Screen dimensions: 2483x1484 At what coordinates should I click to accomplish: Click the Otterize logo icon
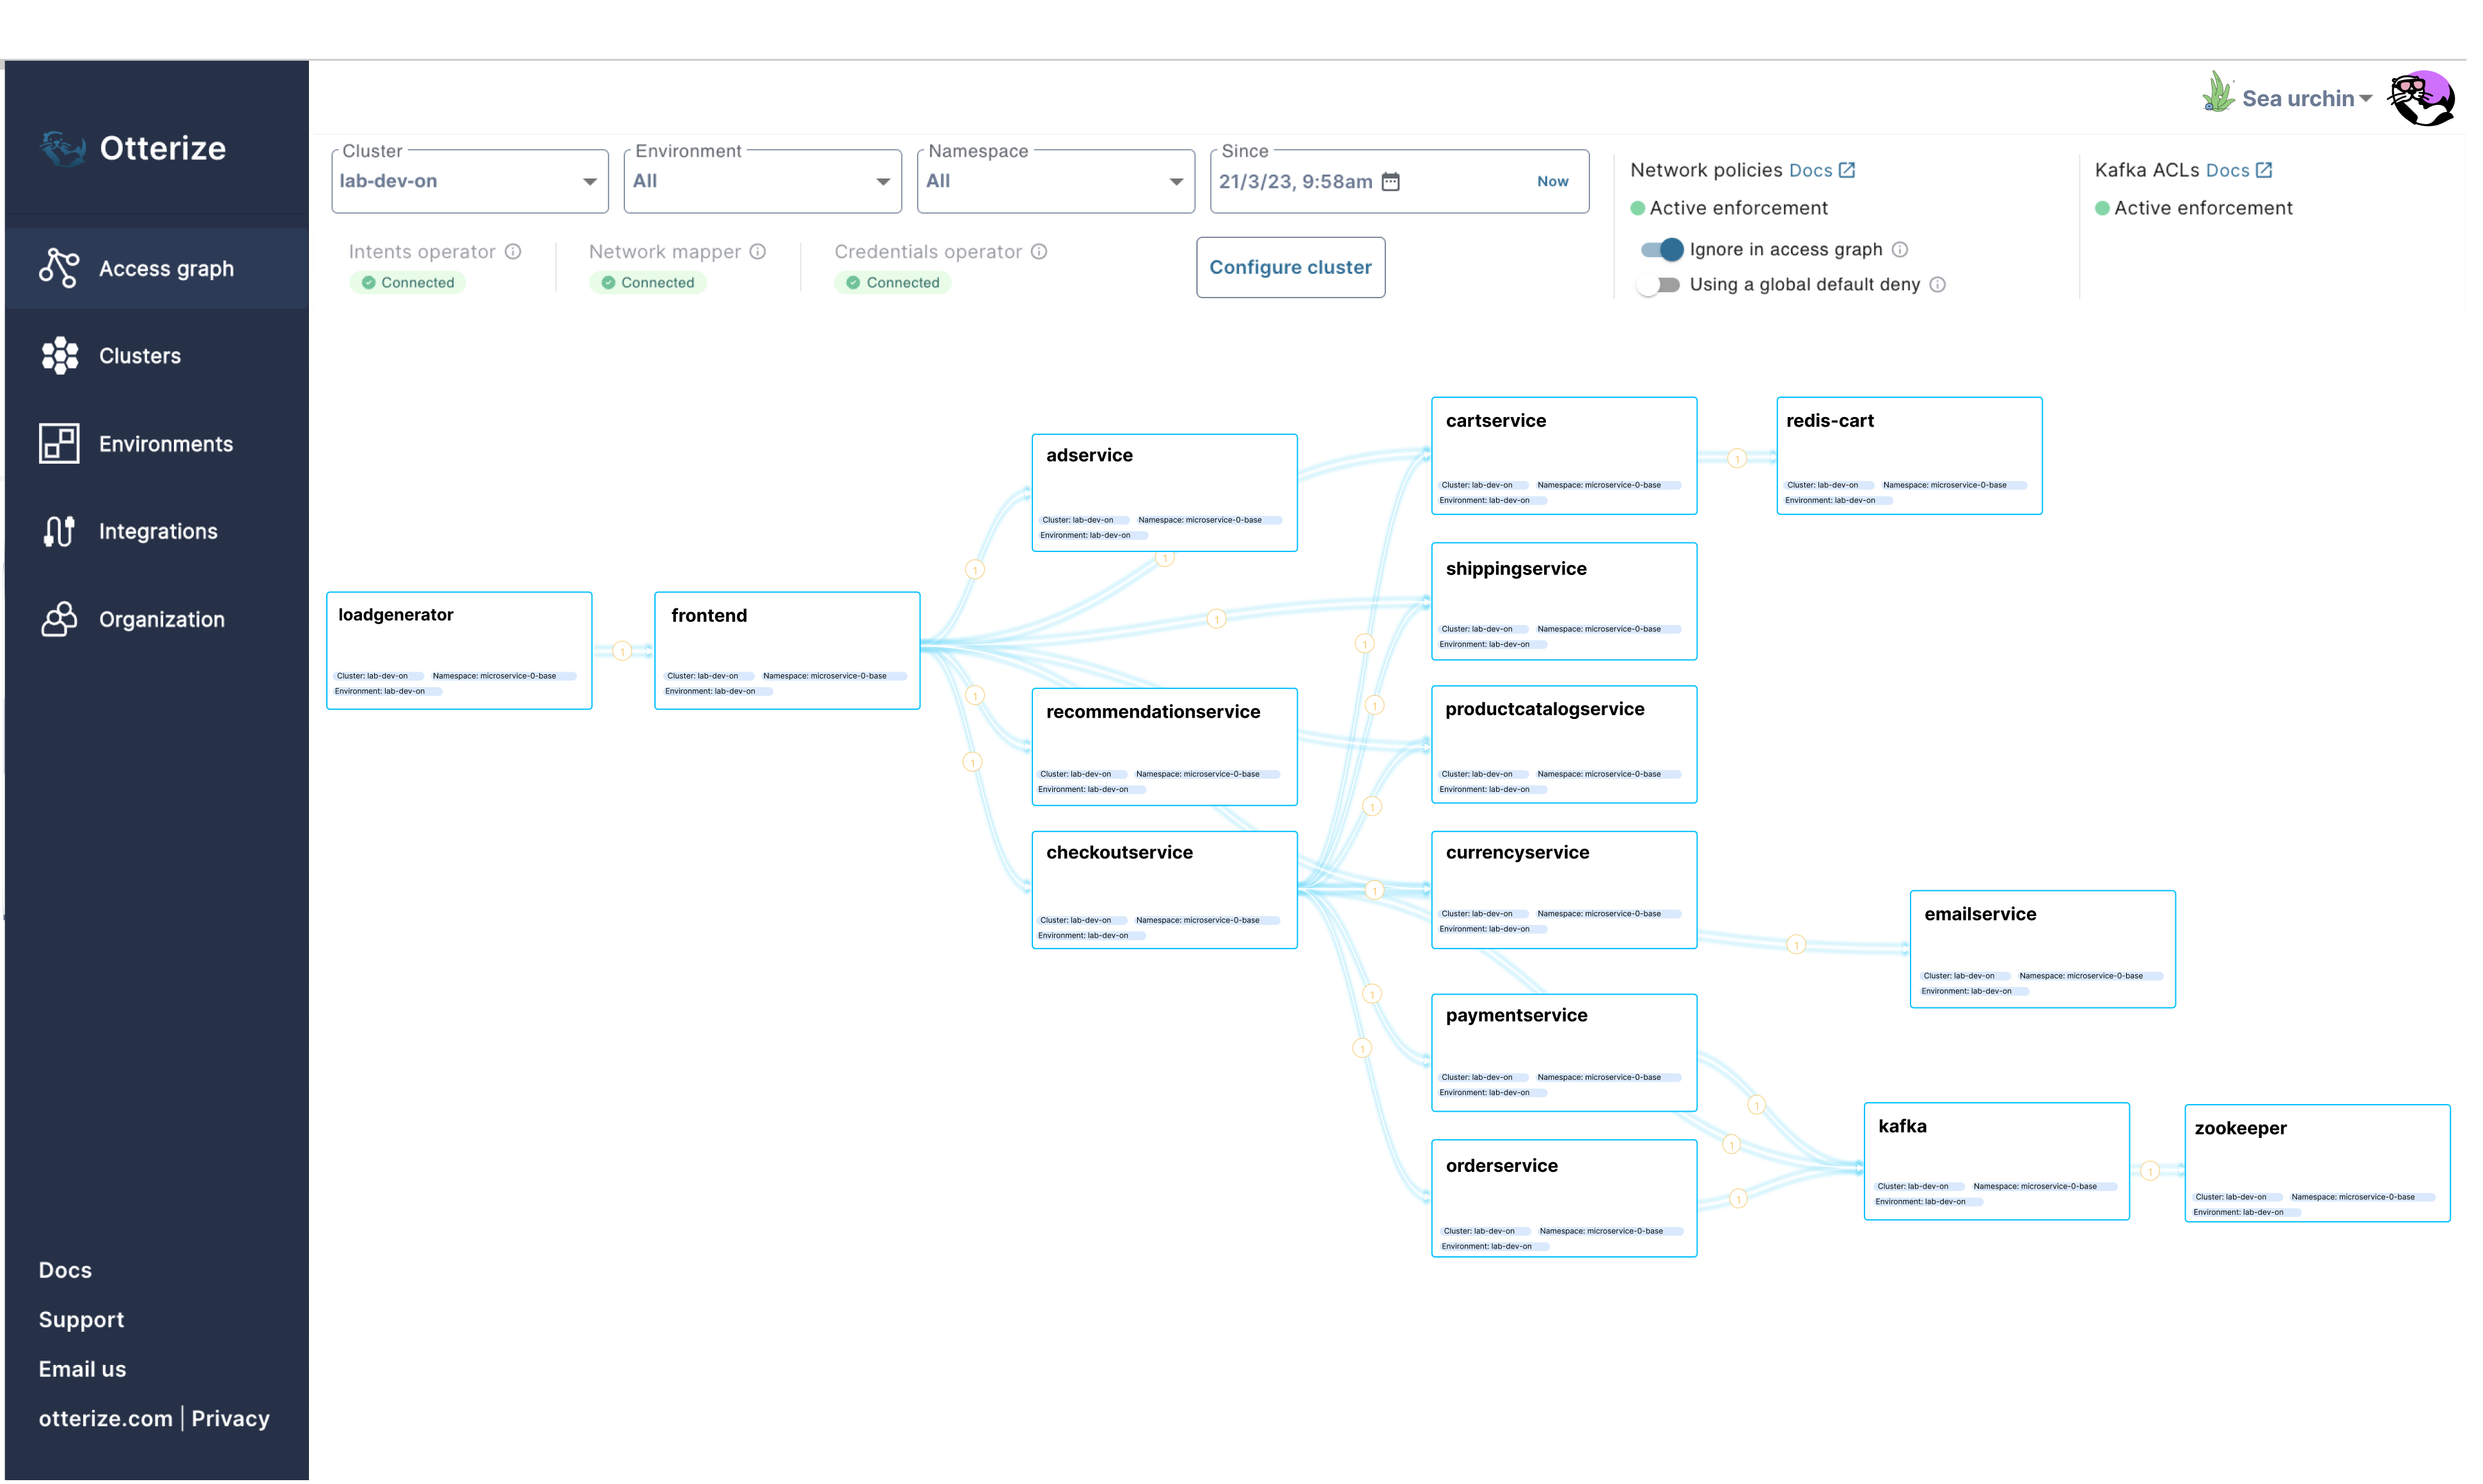tap(62, 146)
